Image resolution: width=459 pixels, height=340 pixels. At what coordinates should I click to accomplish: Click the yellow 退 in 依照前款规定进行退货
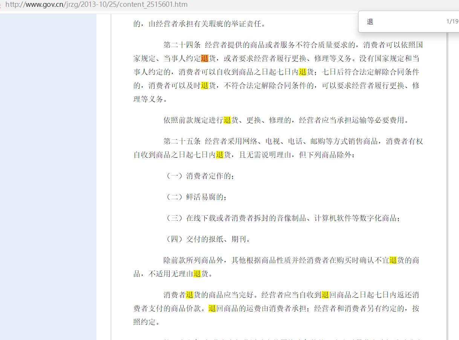click(228, 120)
